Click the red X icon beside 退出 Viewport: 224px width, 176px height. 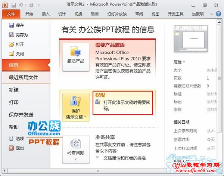pyautogui.click(x=11, y=148)
